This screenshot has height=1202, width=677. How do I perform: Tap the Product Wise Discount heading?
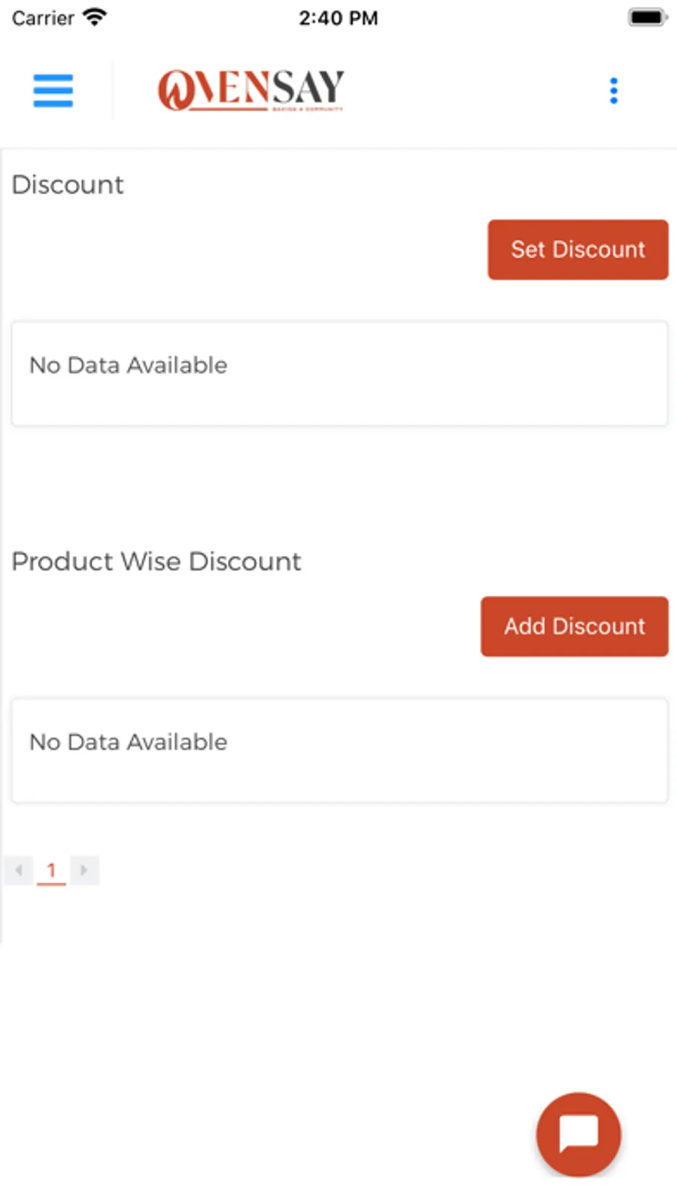coord(156,561)
